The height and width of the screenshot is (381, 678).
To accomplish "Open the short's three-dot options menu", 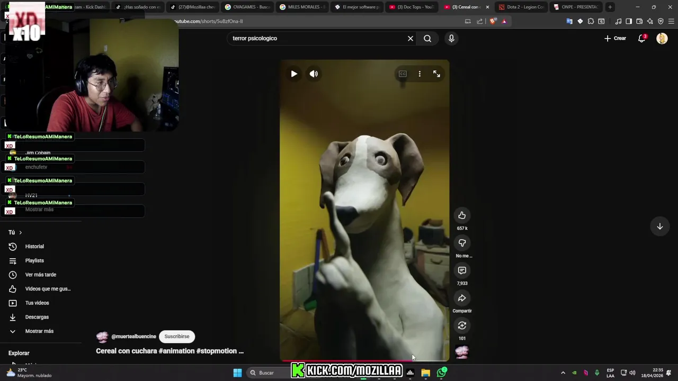I will 420,74.
